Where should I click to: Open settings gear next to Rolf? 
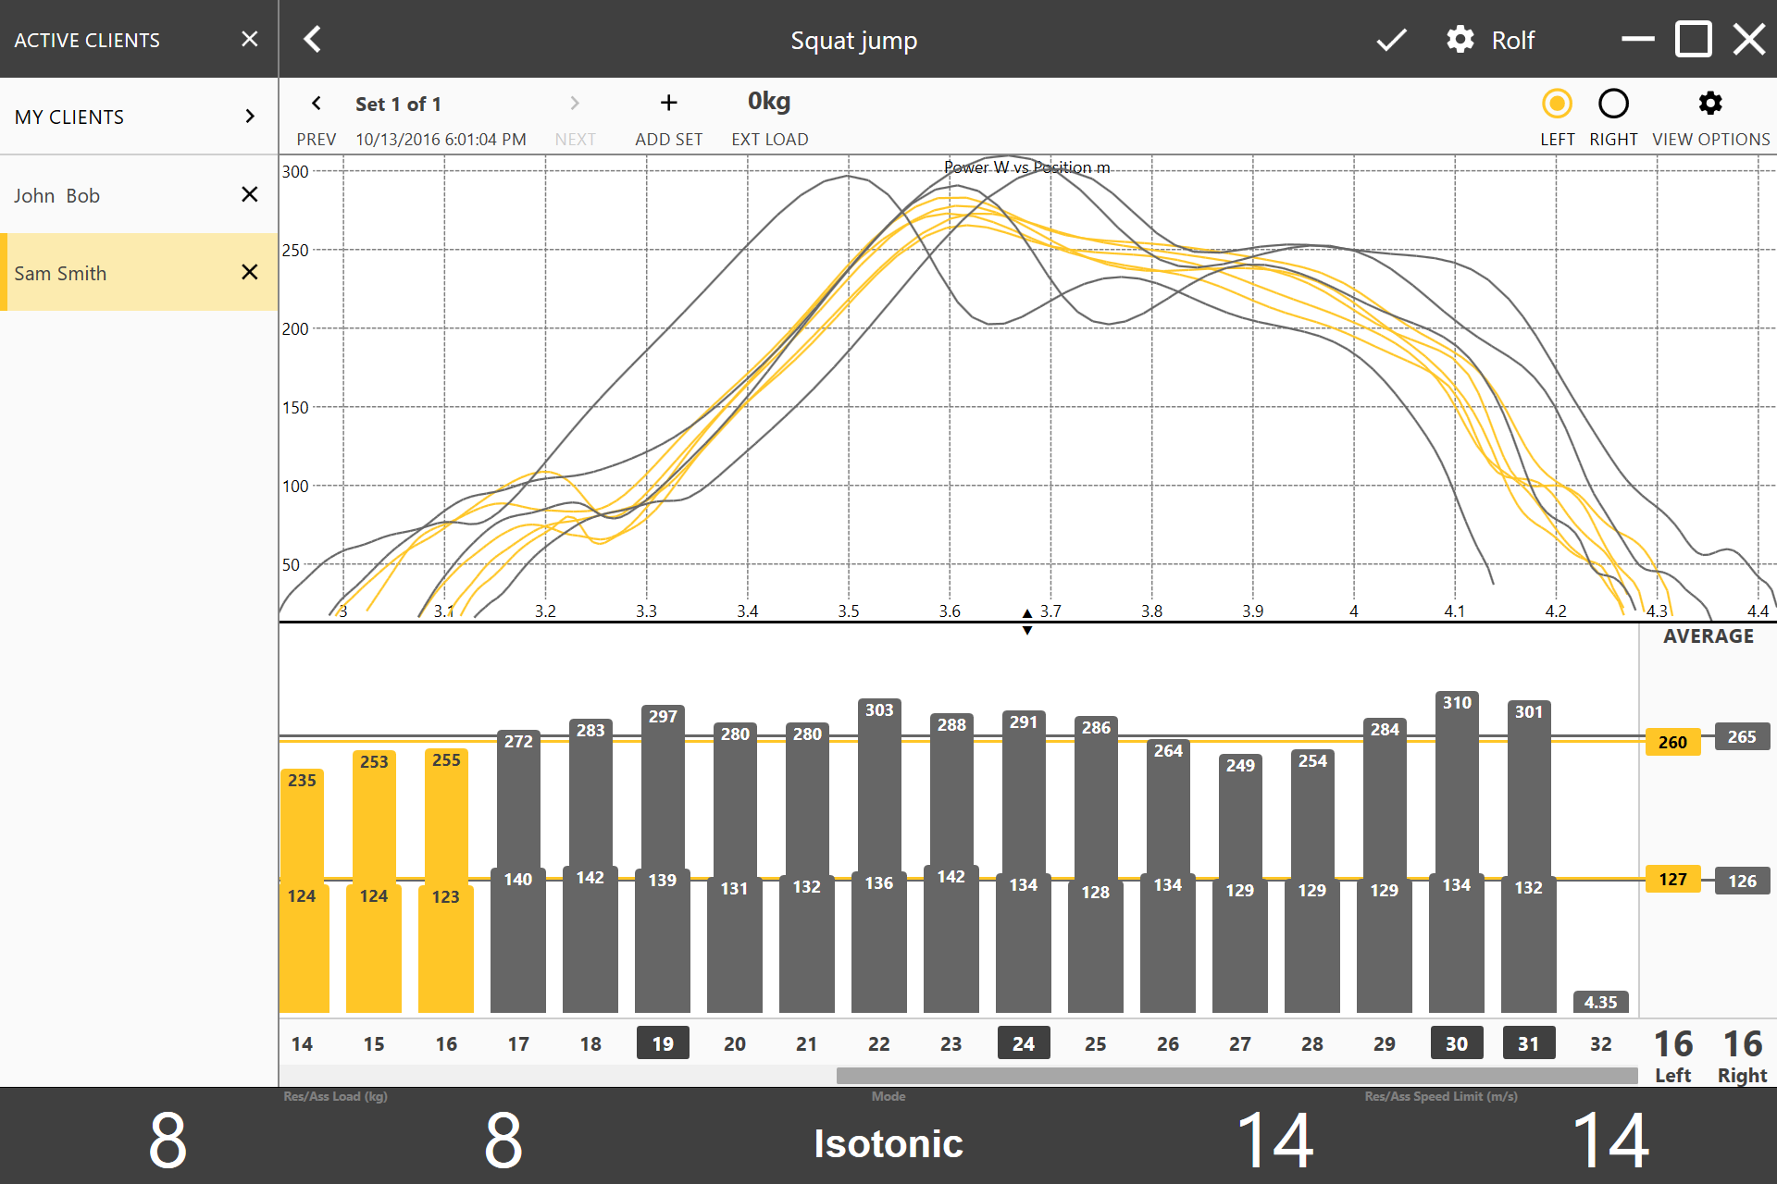(x=1460, y=40)
